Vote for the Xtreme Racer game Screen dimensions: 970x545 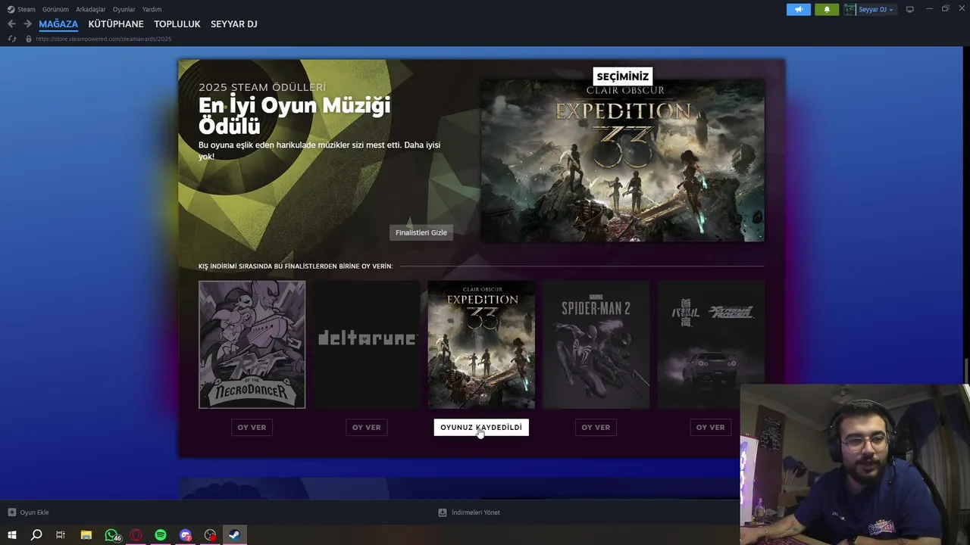[710, 427]
